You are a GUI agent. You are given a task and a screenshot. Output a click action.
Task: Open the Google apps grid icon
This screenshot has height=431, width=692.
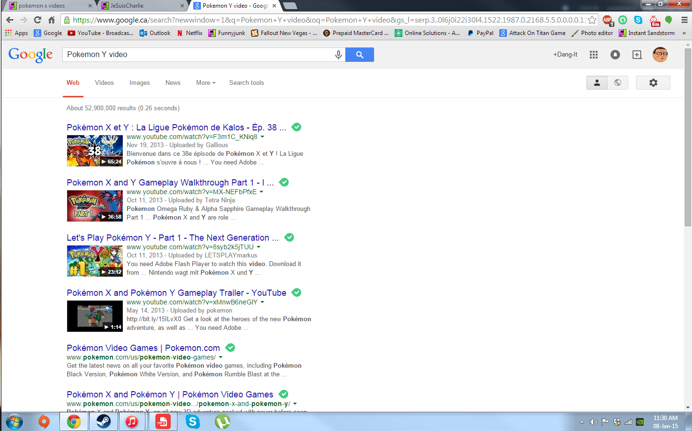pyautogui.click(x=594, y=55)
